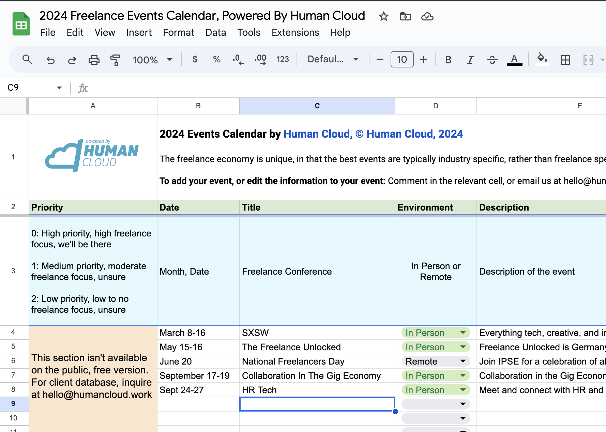Click the fx function icon

coord(83,88)
